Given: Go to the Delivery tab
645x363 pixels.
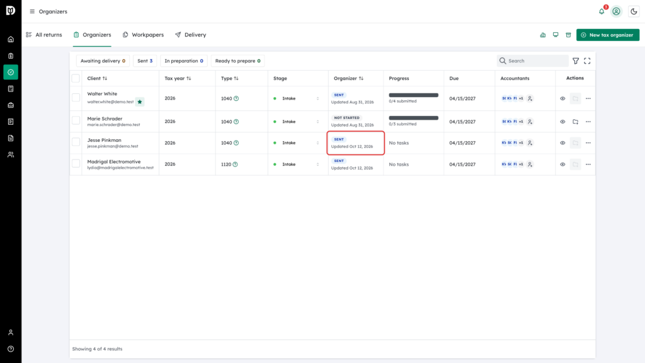Looking at the screenshot, I should point(190,35).
